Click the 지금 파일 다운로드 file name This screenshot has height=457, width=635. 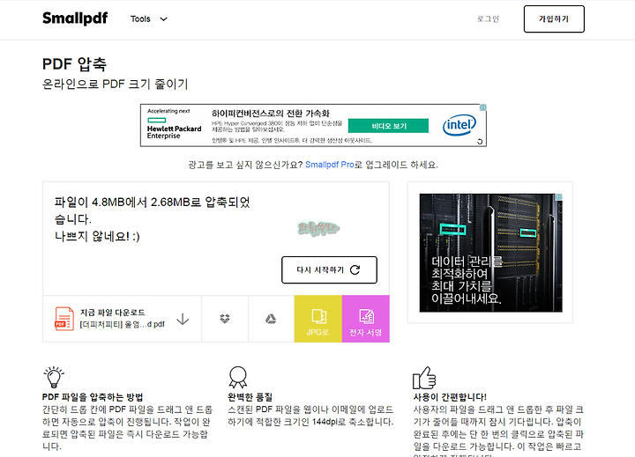point(123,324)
